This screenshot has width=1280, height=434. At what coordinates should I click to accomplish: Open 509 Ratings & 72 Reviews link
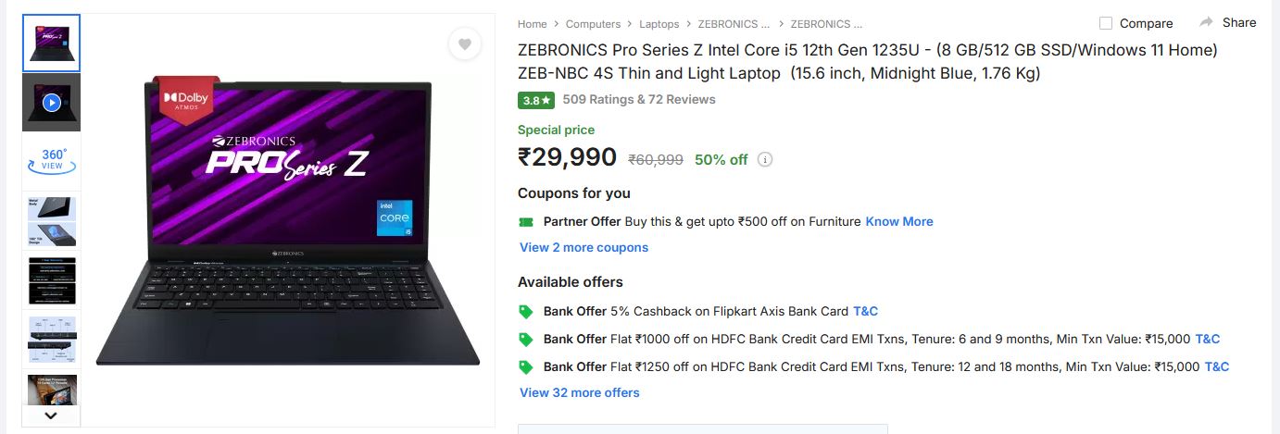(639, 100)
